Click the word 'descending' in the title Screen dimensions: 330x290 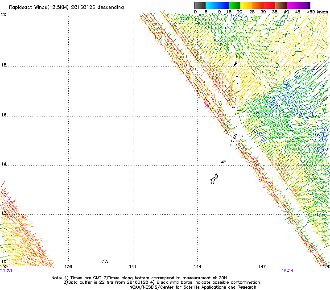click(x=111, y=8)
